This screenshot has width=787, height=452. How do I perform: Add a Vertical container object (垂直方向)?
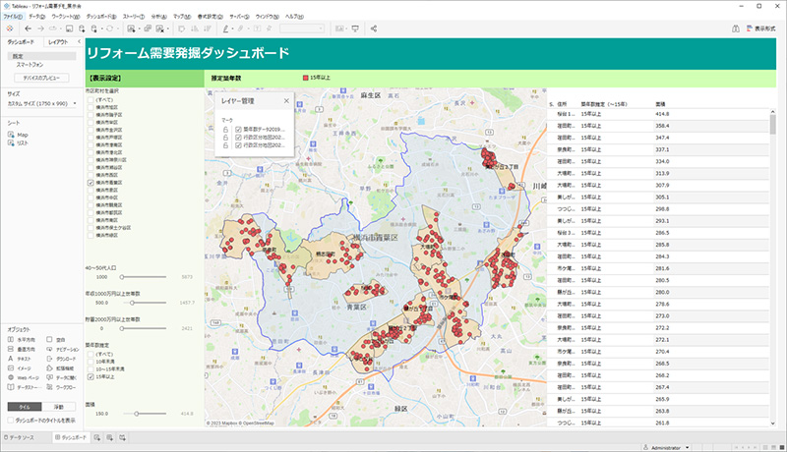(22, 349)
